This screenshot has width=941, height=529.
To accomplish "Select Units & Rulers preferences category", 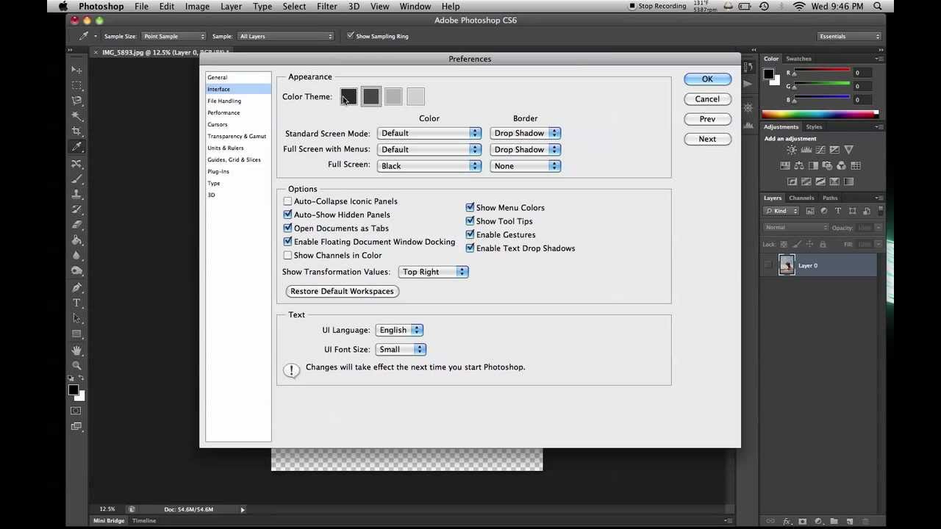I will coord(225,148).
